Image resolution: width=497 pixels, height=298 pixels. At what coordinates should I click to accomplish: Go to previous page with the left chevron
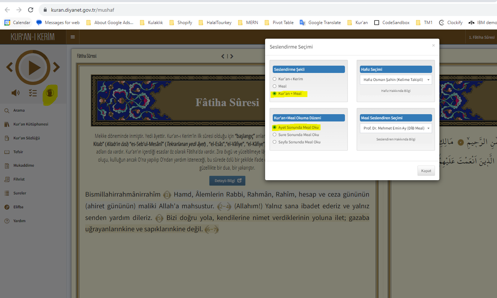coord(223,56)
